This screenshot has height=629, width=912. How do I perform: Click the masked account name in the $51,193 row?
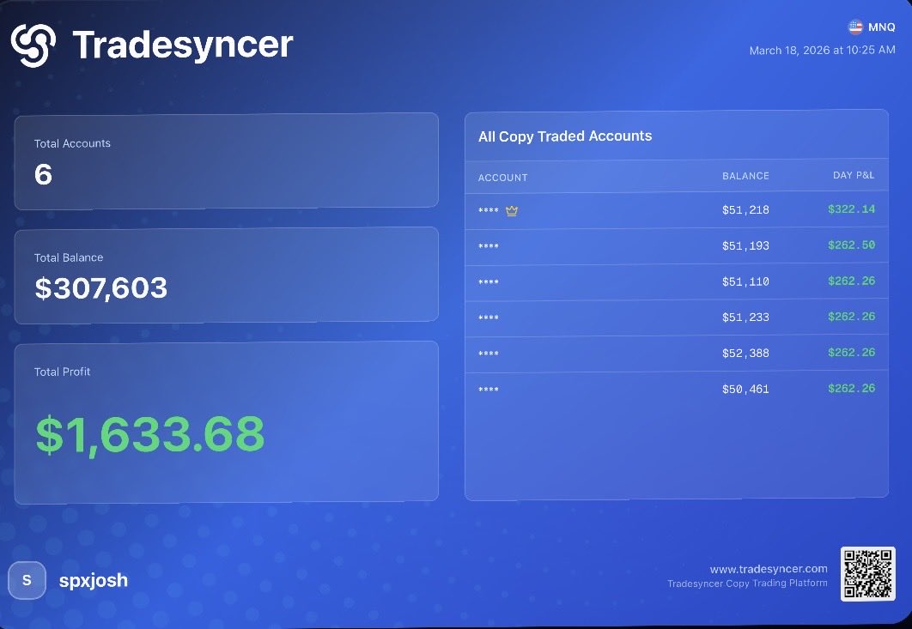point(488,246)
